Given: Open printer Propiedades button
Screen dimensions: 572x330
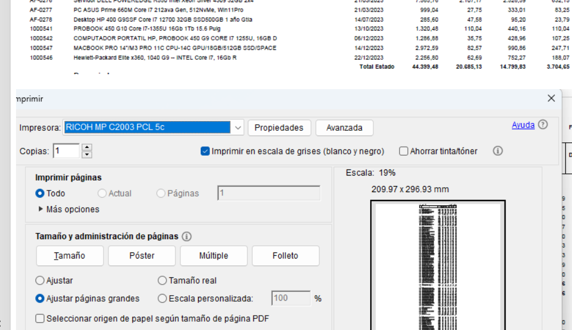Looking at the screenshot, I should click(x=279, y=127).
